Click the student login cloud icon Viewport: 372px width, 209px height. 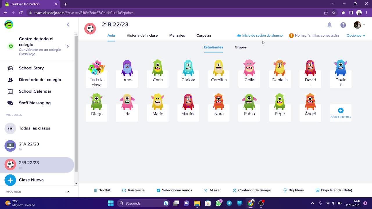tap(239, 36)
